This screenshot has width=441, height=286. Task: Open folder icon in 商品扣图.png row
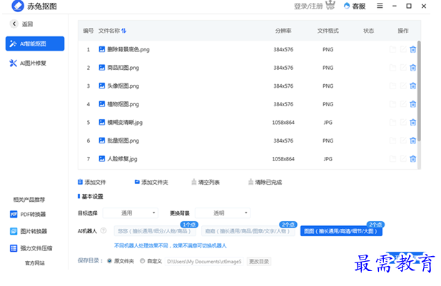pyautogui.click(x=392, y=68)
